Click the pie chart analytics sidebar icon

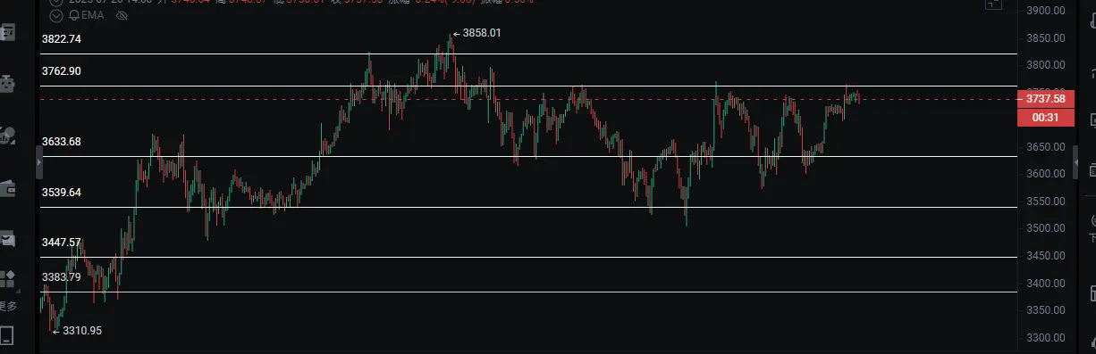(7, 136)
